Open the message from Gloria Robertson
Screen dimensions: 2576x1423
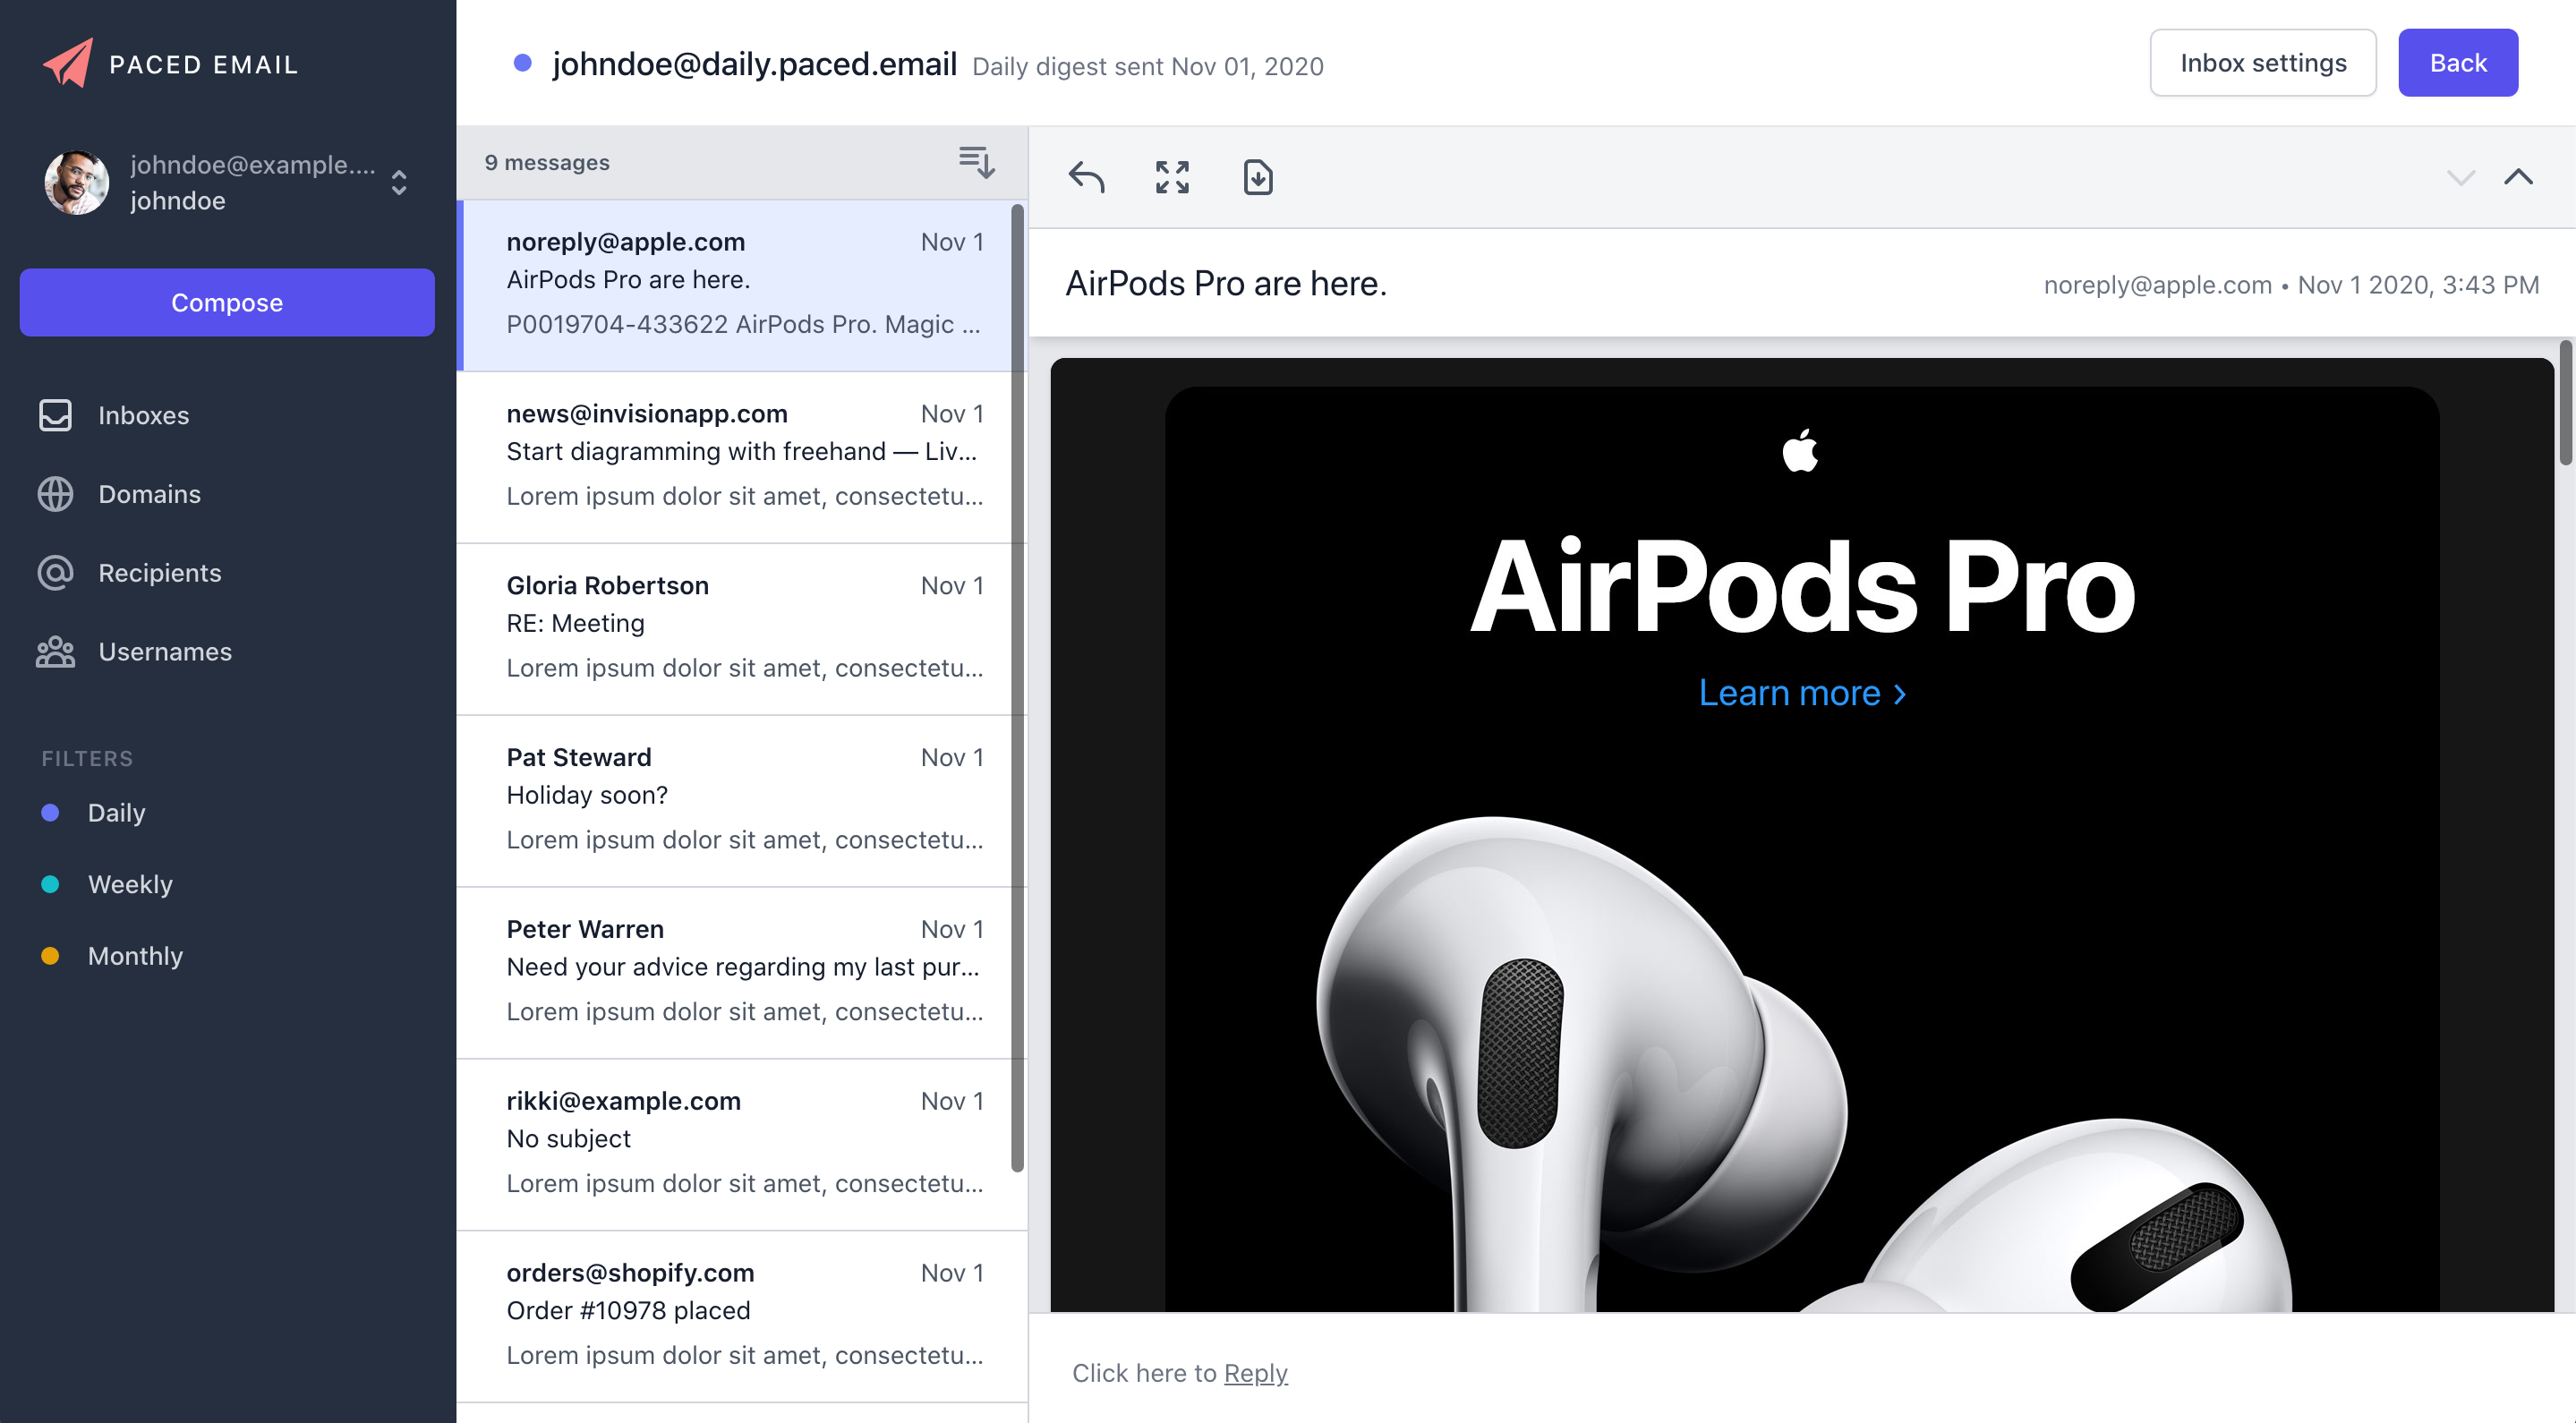coord(740,628)
